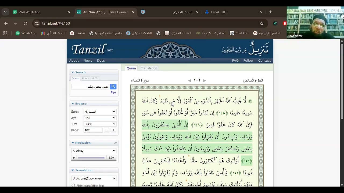Open the News page

click(x=88, y=61)
